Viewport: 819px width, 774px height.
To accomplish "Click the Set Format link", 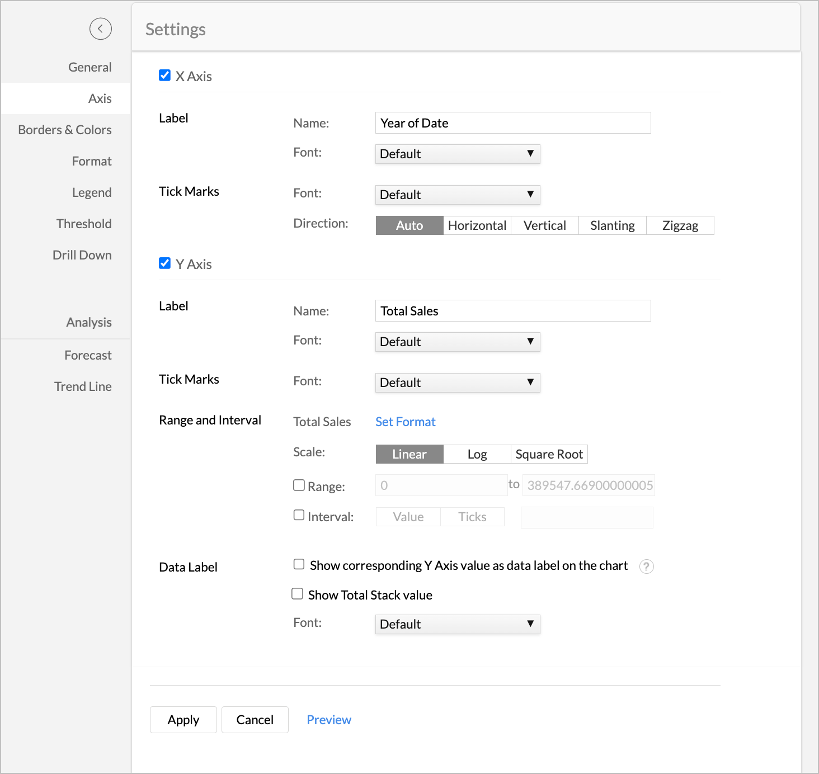I will tap(405, 422).
